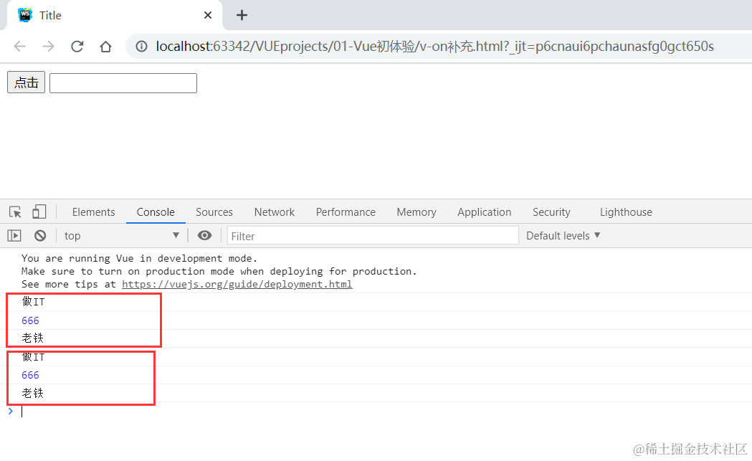Click the first 做IT console line
The image size is (752, 461).
(x=33, y=302)
